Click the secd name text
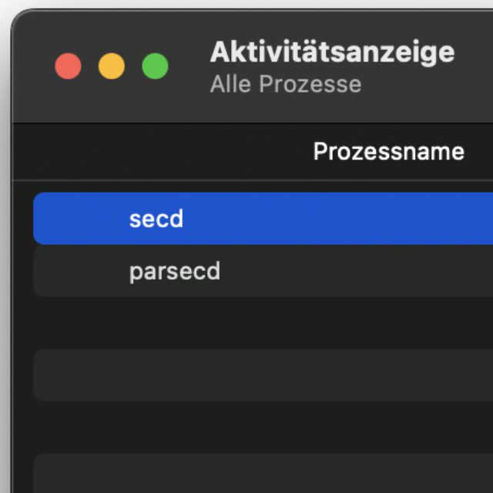Image resolution: width=493 pixels, height=493 pixels. [x=156, y=219]
